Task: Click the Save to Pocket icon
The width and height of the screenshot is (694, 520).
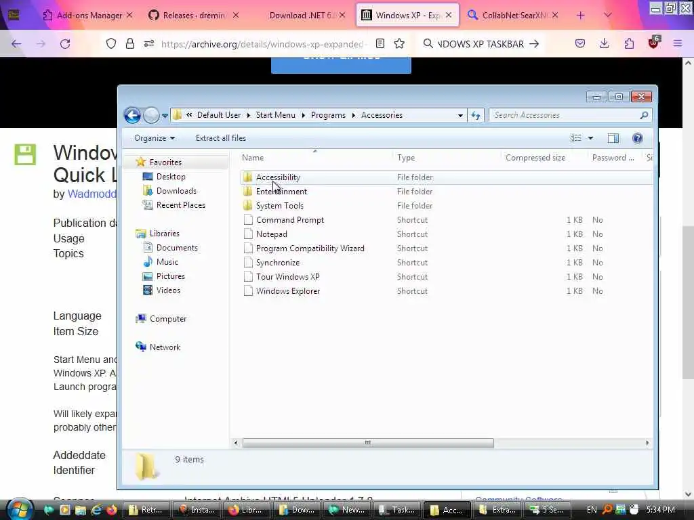Action: tap(580, 43)
